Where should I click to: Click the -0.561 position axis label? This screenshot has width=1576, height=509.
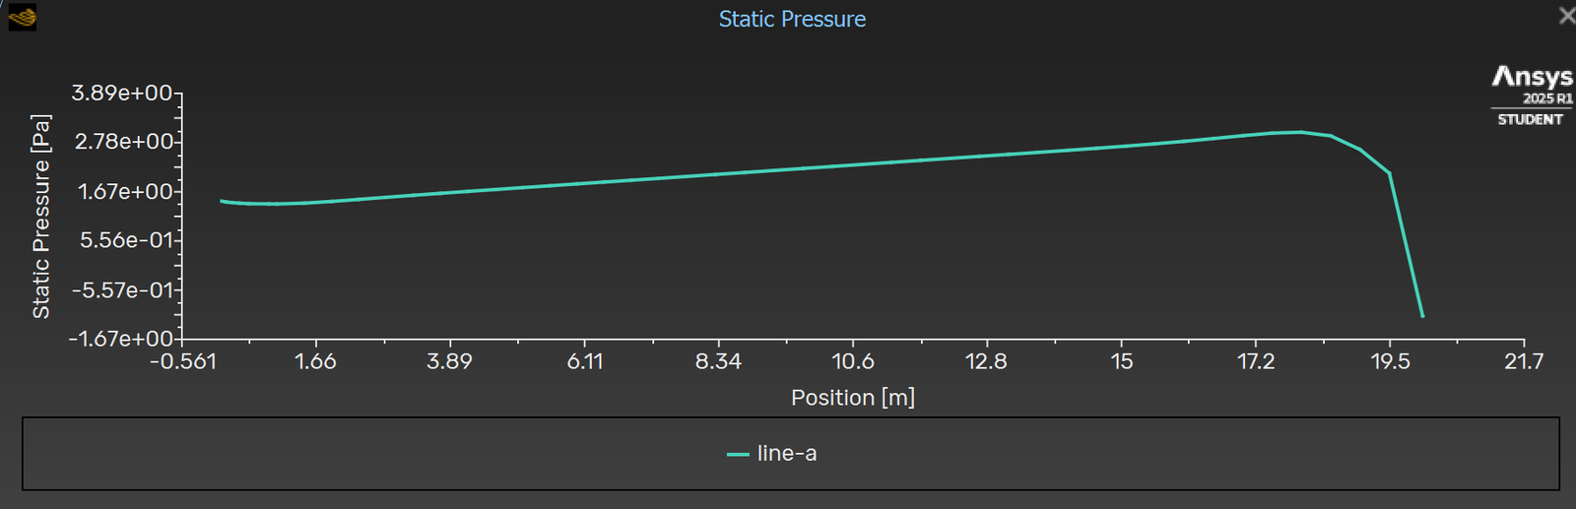pos(183,361)
